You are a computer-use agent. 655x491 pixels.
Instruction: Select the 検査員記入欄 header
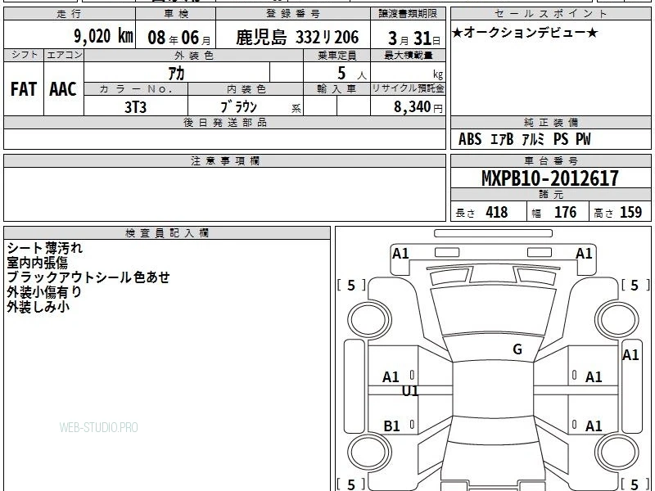(x=167, y=233)
